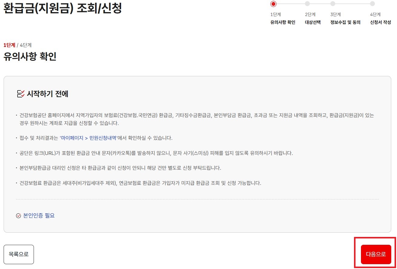Click the 목록으로 button
The height and width of the screenshot is (269, 397).
click(19, 254)
